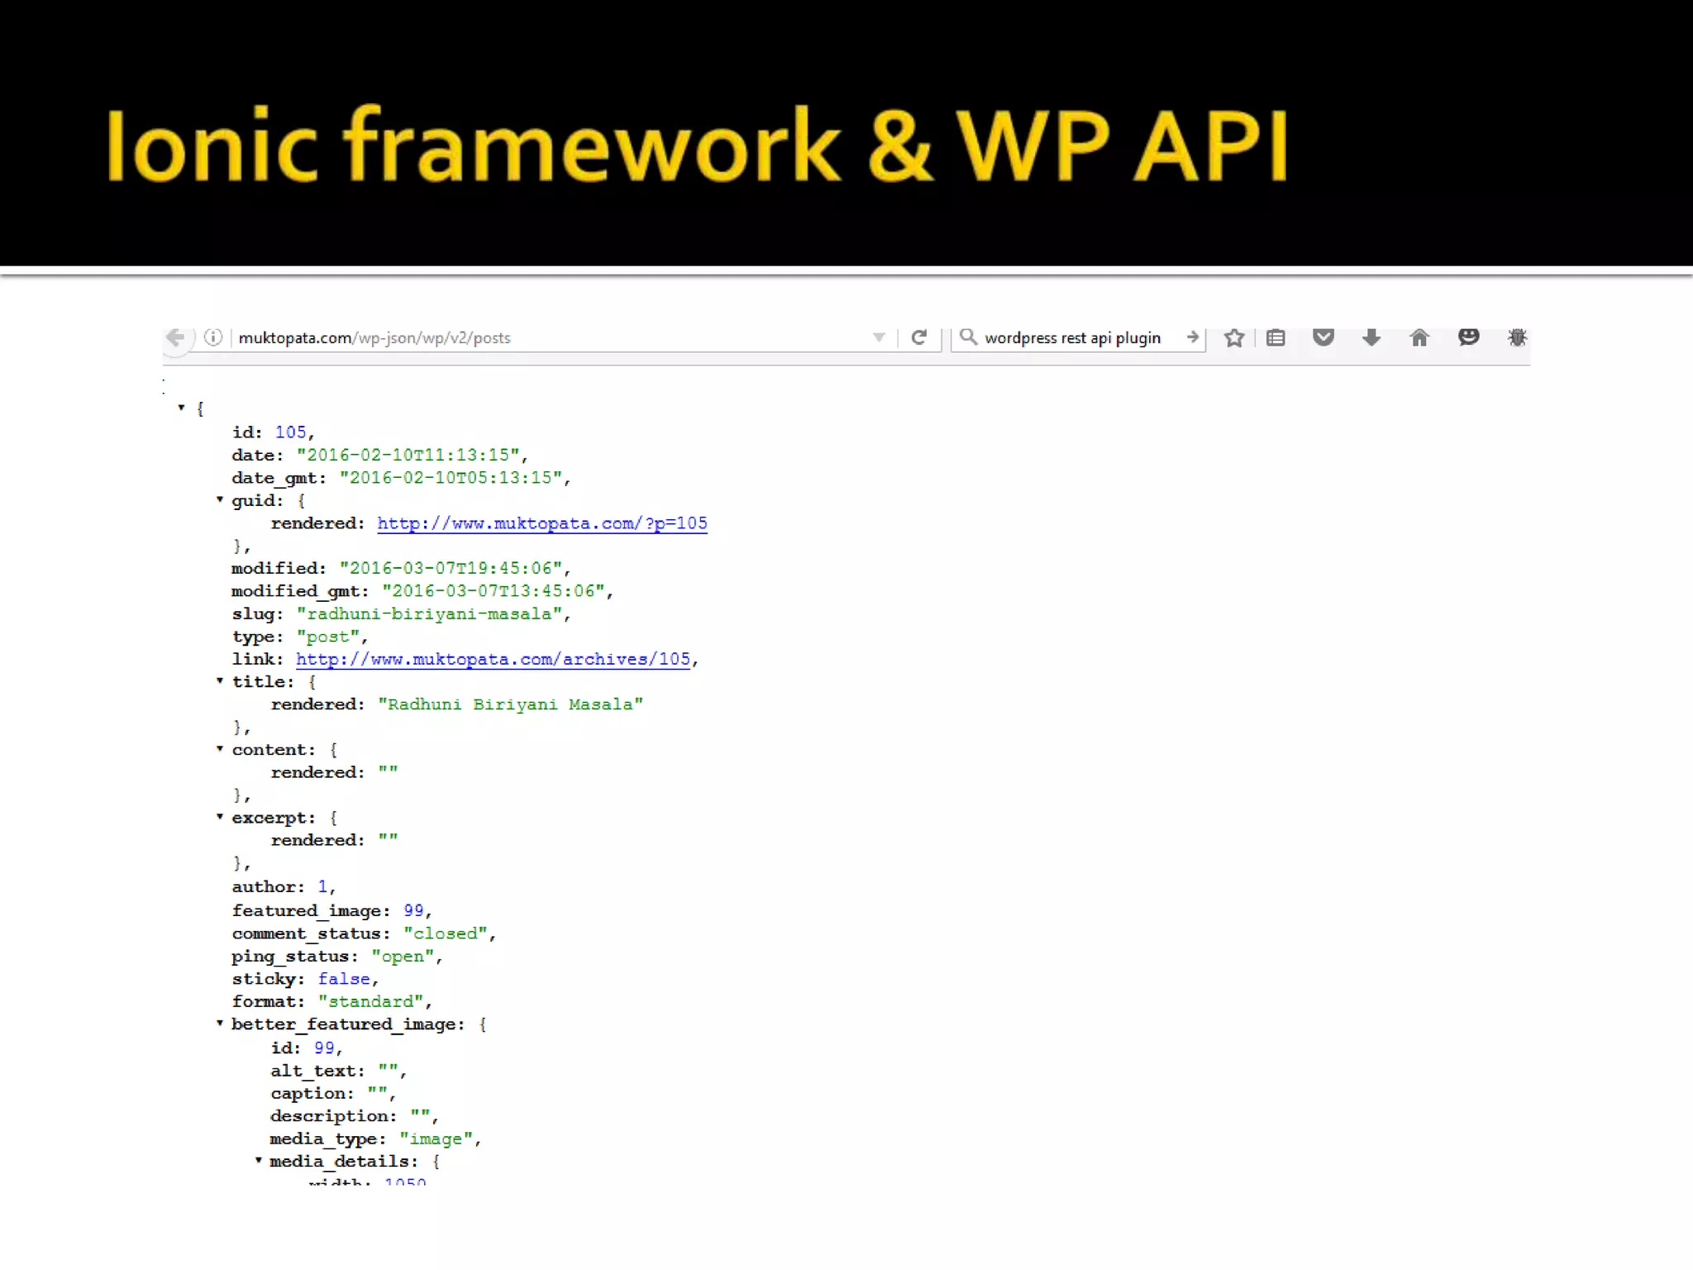Image resolution: width=1693 pixels, height=1270 pixels.
Task: Click the date value 2016-02-10T11:13:15
Action: point(408,455)
